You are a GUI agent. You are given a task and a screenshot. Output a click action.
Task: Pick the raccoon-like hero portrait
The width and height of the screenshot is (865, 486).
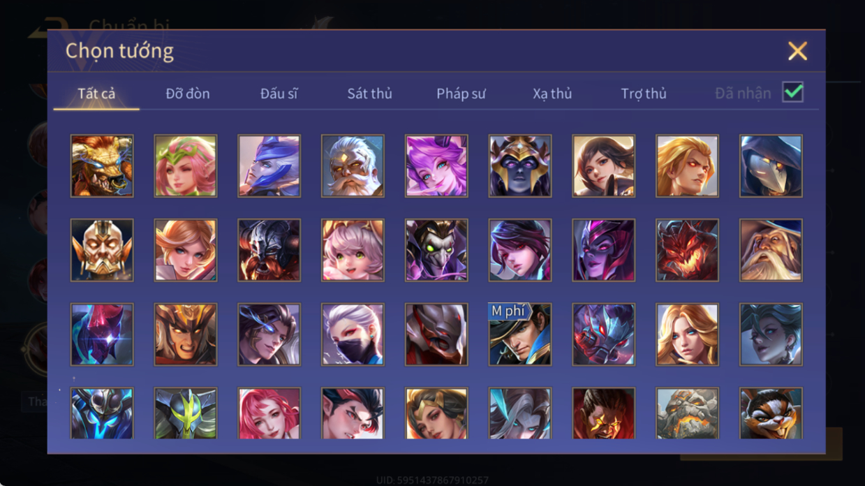point(771,413)
